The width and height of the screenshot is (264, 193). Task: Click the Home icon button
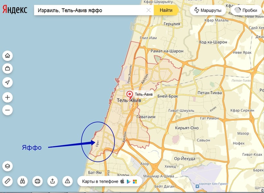(7, 55)
